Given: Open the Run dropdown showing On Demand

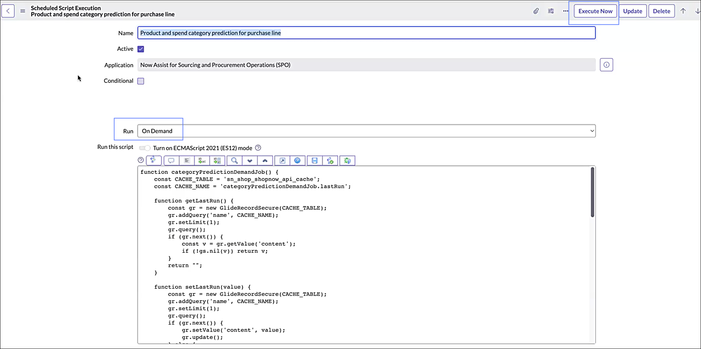Looking at the screenshot, I should pyautogui.click(x=366, y=131).
